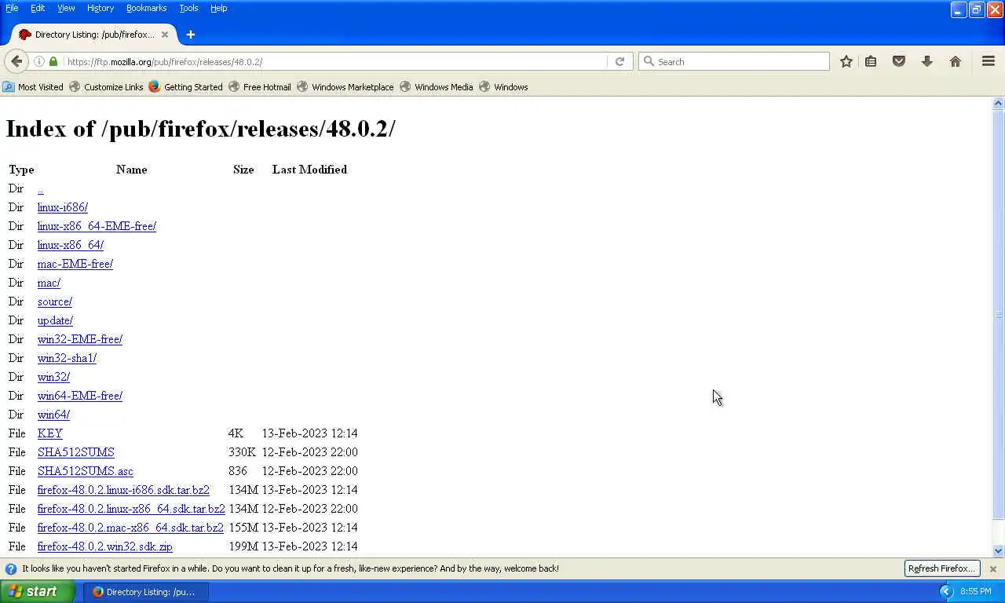Download firefox-48.0.2.mac-x86_64.sdk.tar.bz2

click(x=130, y=528)
